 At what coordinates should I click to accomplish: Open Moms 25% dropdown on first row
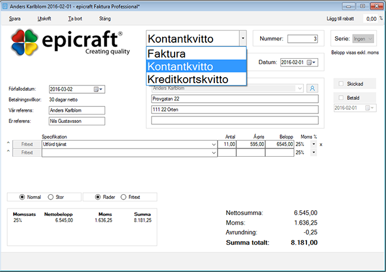[x=314, y=144]
